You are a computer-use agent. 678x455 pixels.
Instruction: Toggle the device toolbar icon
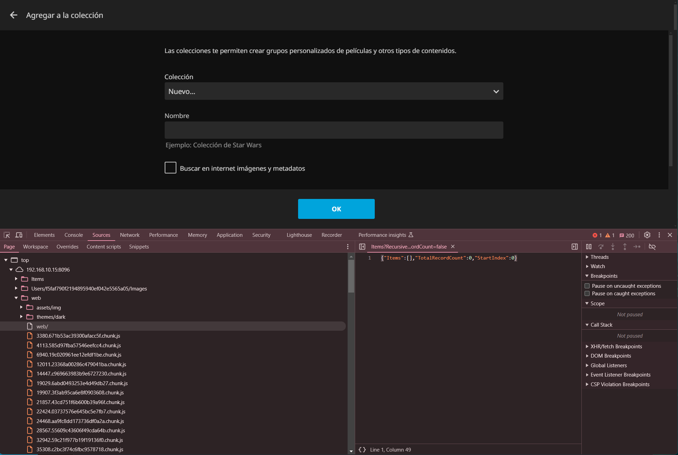click(x=19, y=235)
